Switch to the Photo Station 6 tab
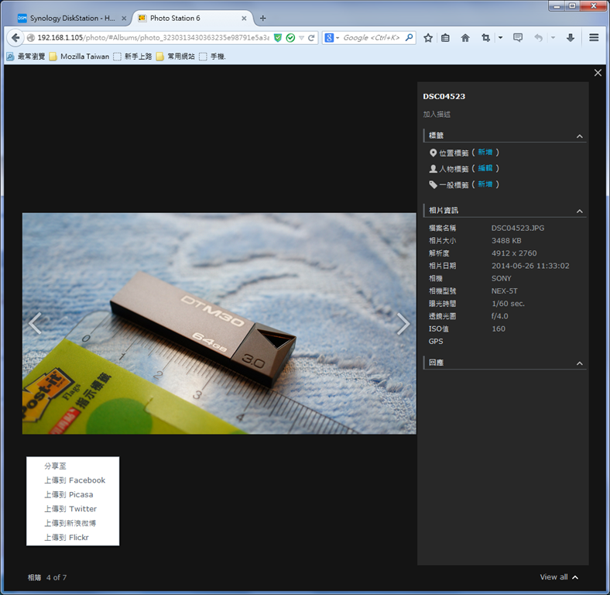 click(x=194, y=19)
